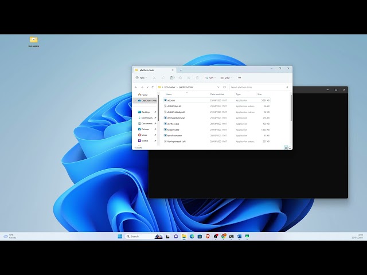Sort by the Size column header

click(259, 94)
